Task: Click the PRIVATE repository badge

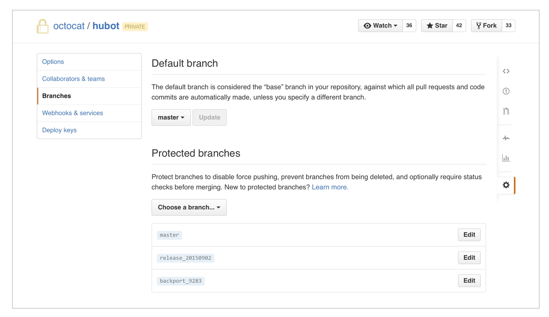Action: click(x=135, y=26)
